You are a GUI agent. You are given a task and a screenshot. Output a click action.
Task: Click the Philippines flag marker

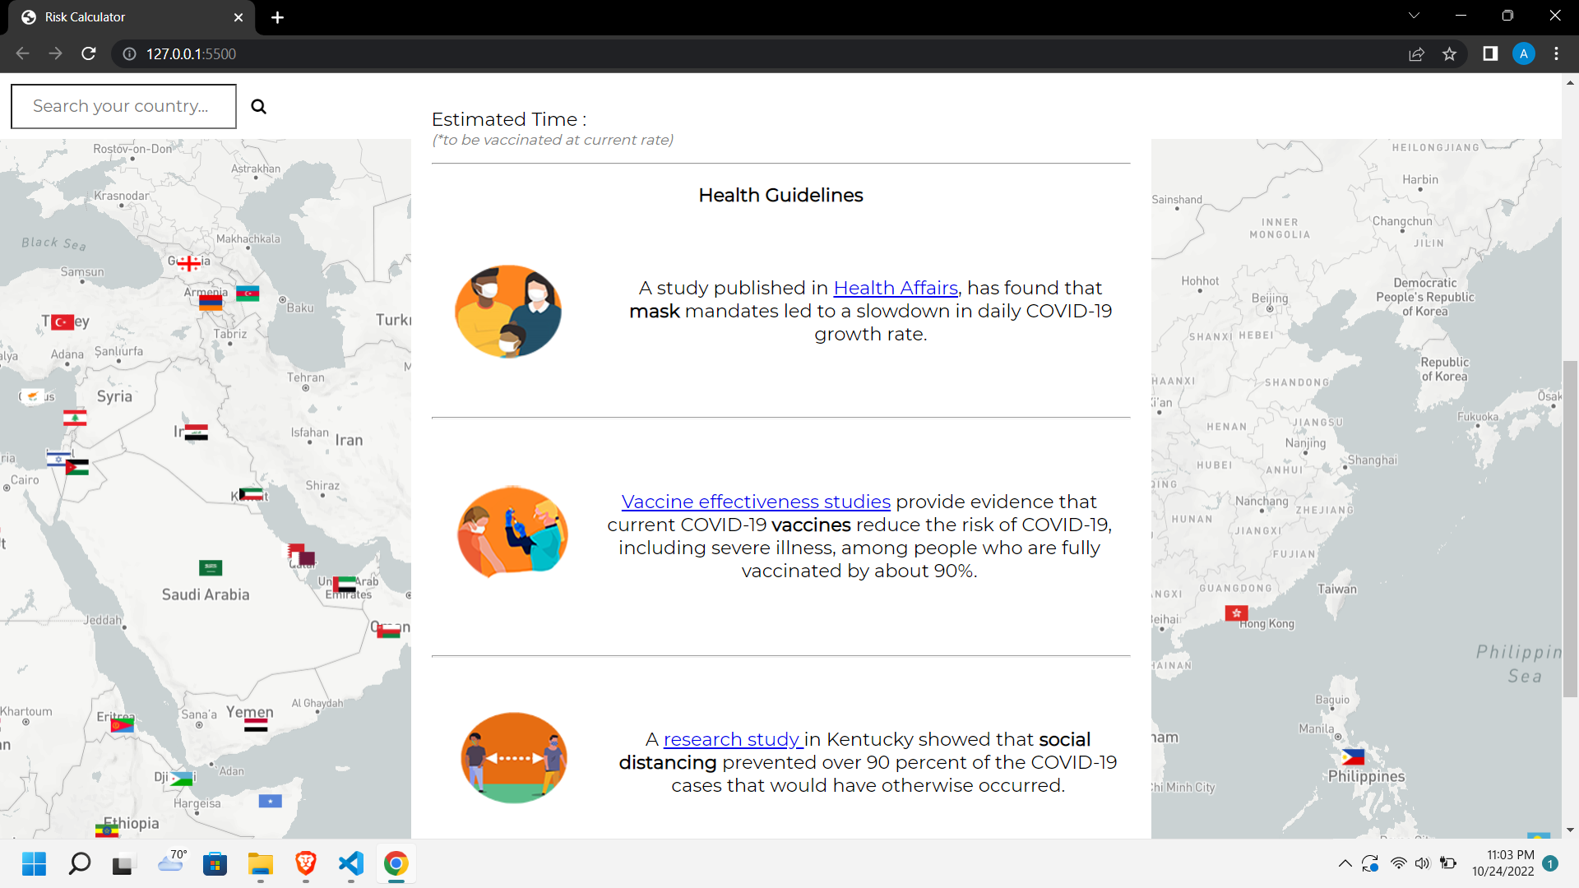click(1353, 756)
